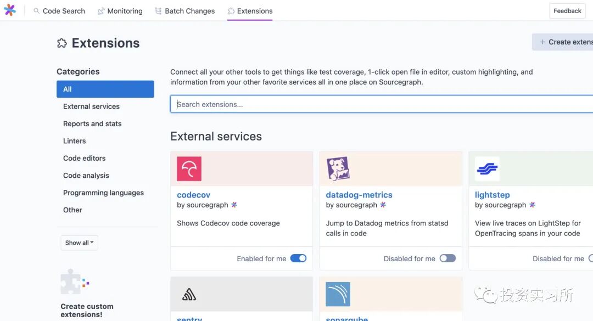The width and height of the screenshot is (593, 321).
Task: Click the sentry logo icon
Action: tap(189, 294)
